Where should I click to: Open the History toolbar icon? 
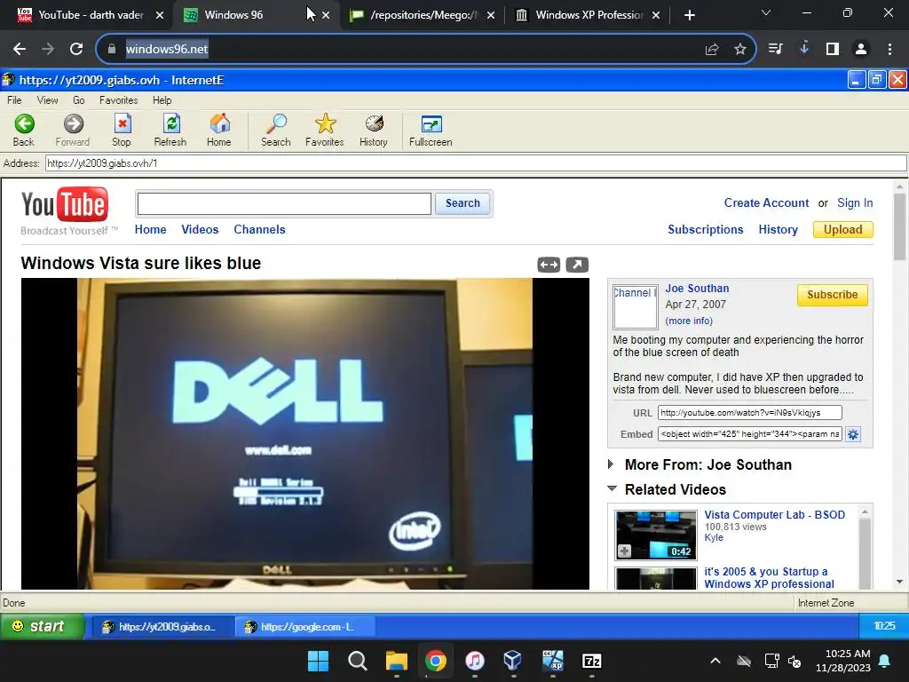(x=374, y=123)
